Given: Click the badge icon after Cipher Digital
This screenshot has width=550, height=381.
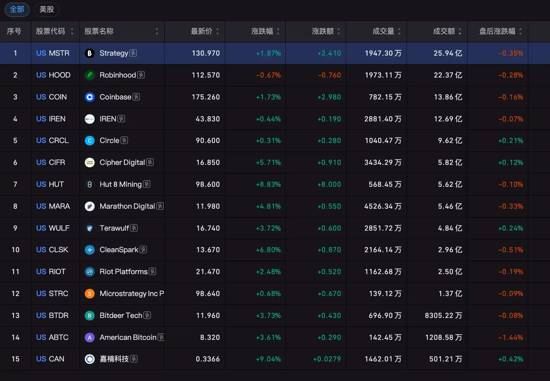Looking at the screenshot, I should tap(150, 162).
